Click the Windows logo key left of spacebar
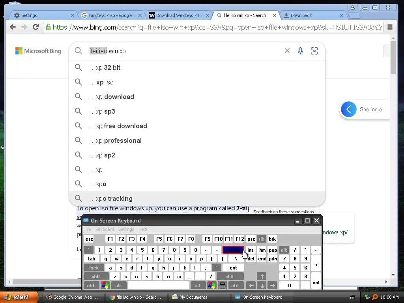 tap(105, 286)
